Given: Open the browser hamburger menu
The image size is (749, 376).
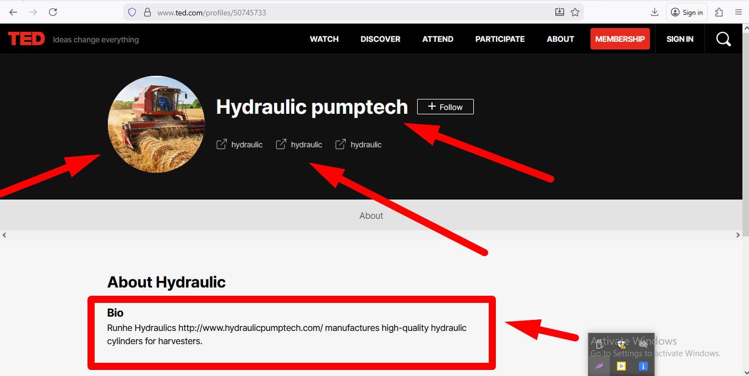Looking at the screenshot, I should (x=739, y=12).
